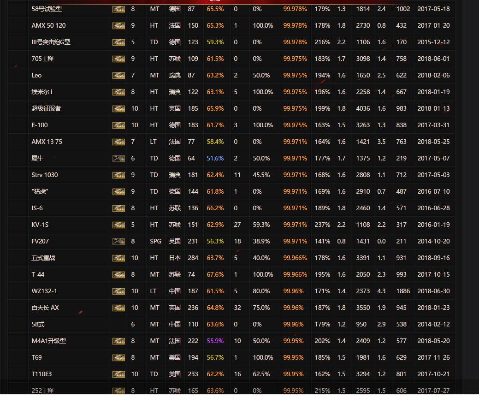Click the tank name 58号试验型
This screenshot has width=479, height=397.
tap(47, 9)
